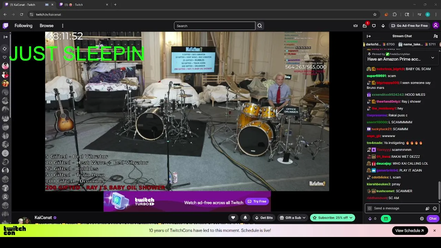Dismiss the TwitchCon banner
Viewport: 441px width, 248px height.
(434, 230)
